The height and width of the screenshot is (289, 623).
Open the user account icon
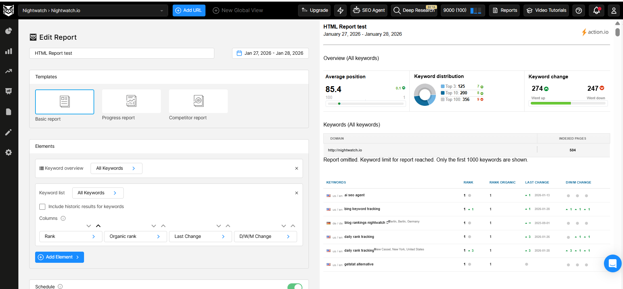pos(614,10)
